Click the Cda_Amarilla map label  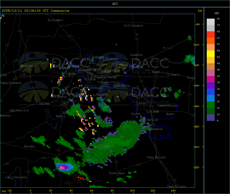tap(19, 110)
